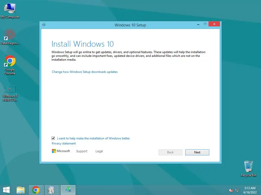Open the Privacy statement link
Screen dimensions: 261x195
(x=63, y=143)
